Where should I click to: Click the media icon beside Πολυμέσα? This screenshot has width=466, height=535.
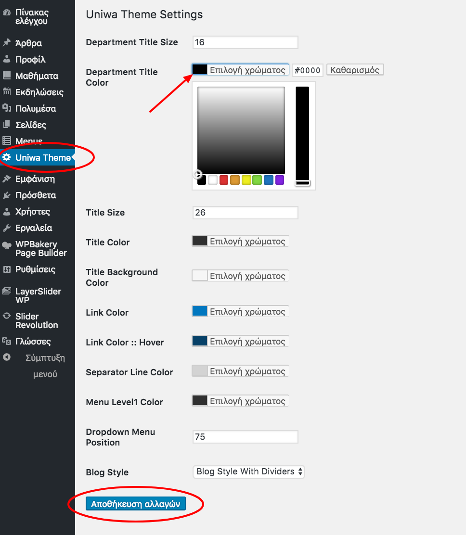click(x=7, y=108)
